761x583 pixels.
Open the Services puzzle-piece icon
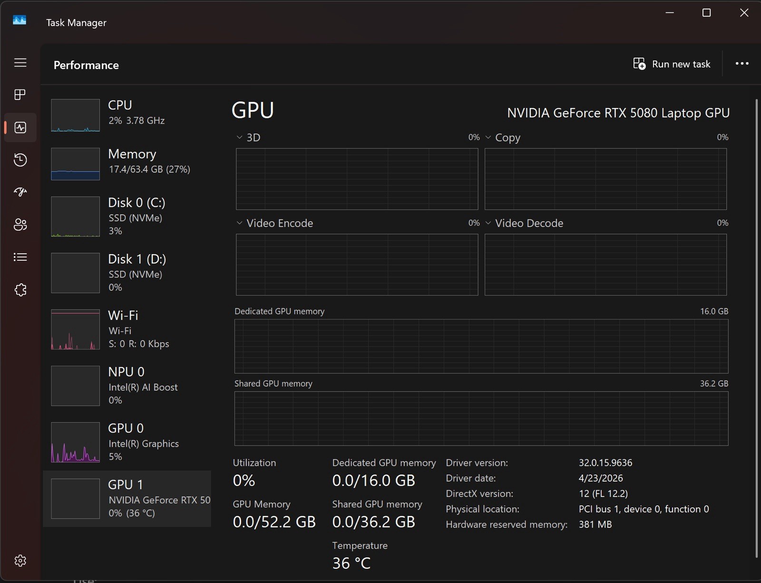tap(20, 290)
